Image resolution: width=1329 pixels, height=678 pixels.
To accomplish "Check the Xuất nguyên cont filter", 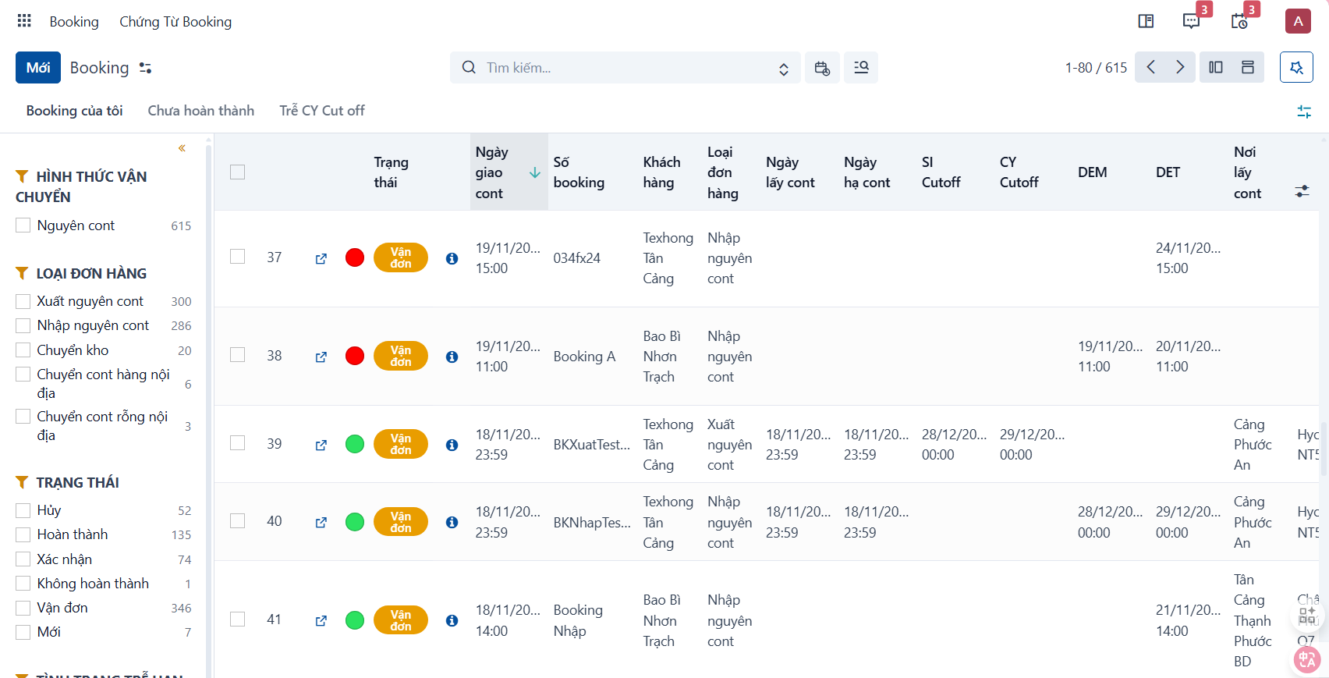I will point(23,301).
